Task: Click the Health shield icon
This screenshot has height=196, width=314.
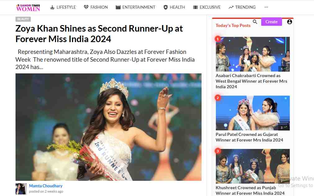Action: [x=166, y=7]
